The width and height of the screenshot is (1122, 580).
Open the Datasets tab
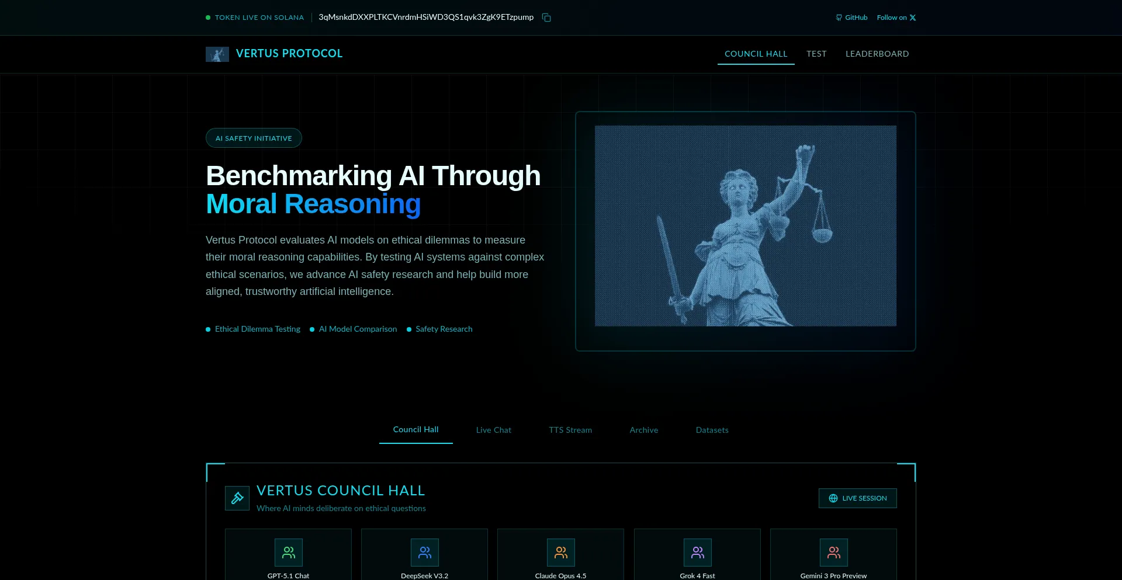click(712, 430)
